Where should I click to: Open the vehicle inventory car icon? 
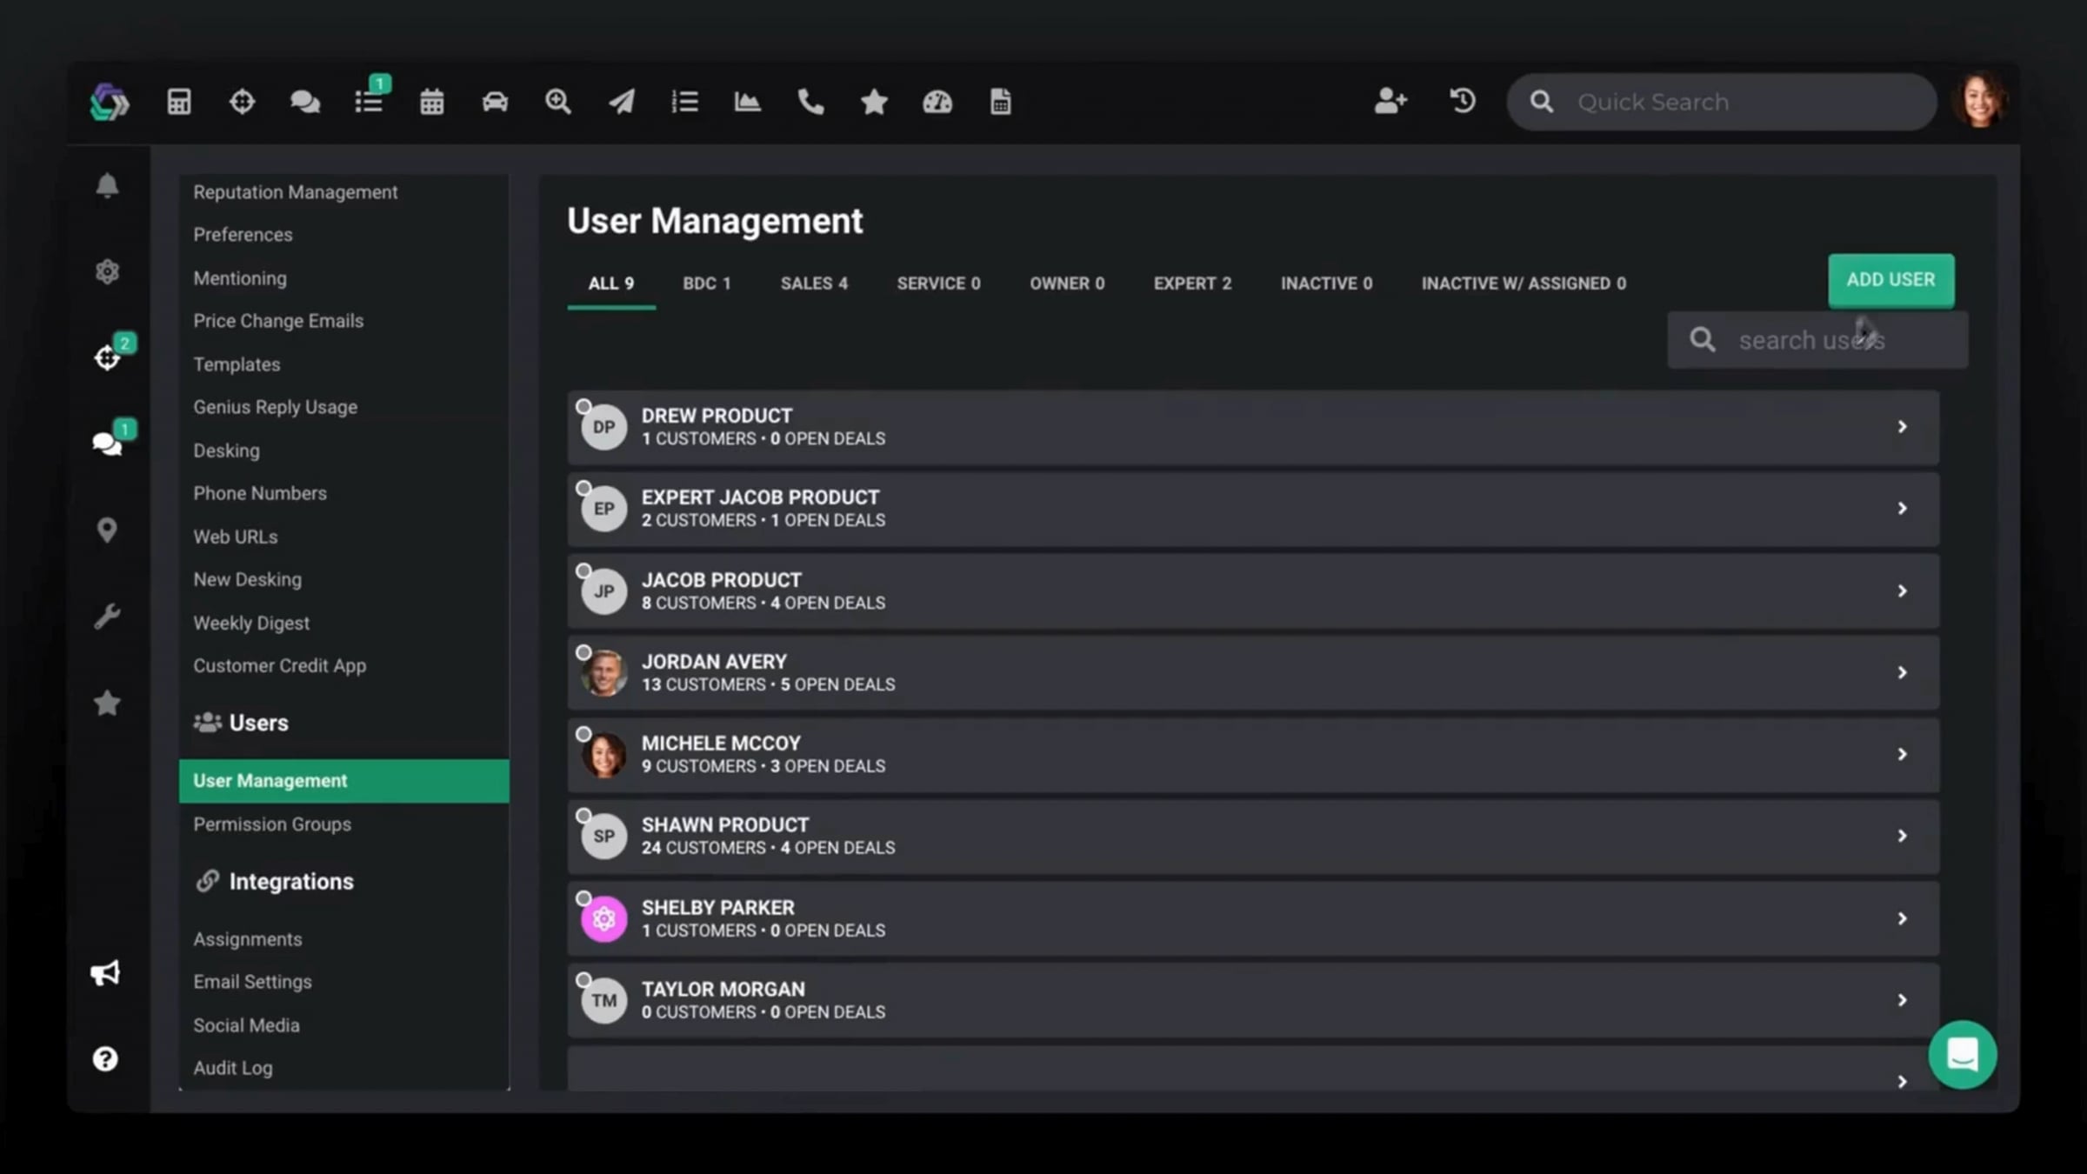[495, 102]
